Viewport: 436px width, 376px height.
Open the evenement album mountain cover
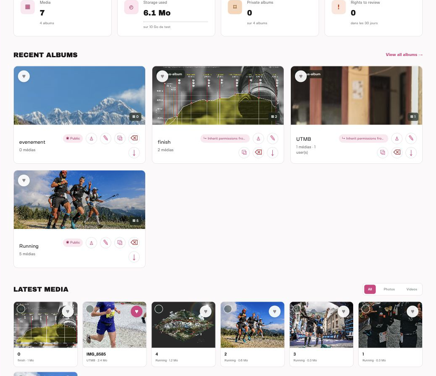80,96
